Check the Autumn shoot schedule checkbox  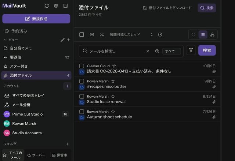pyautogui.click(x=82, y=112)
